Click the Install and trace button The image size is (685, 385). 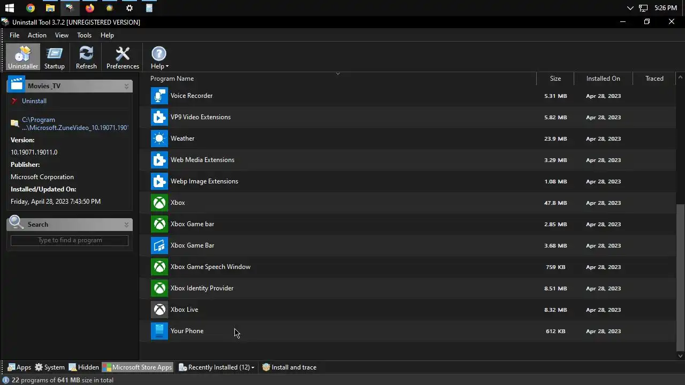coord(290,367)
